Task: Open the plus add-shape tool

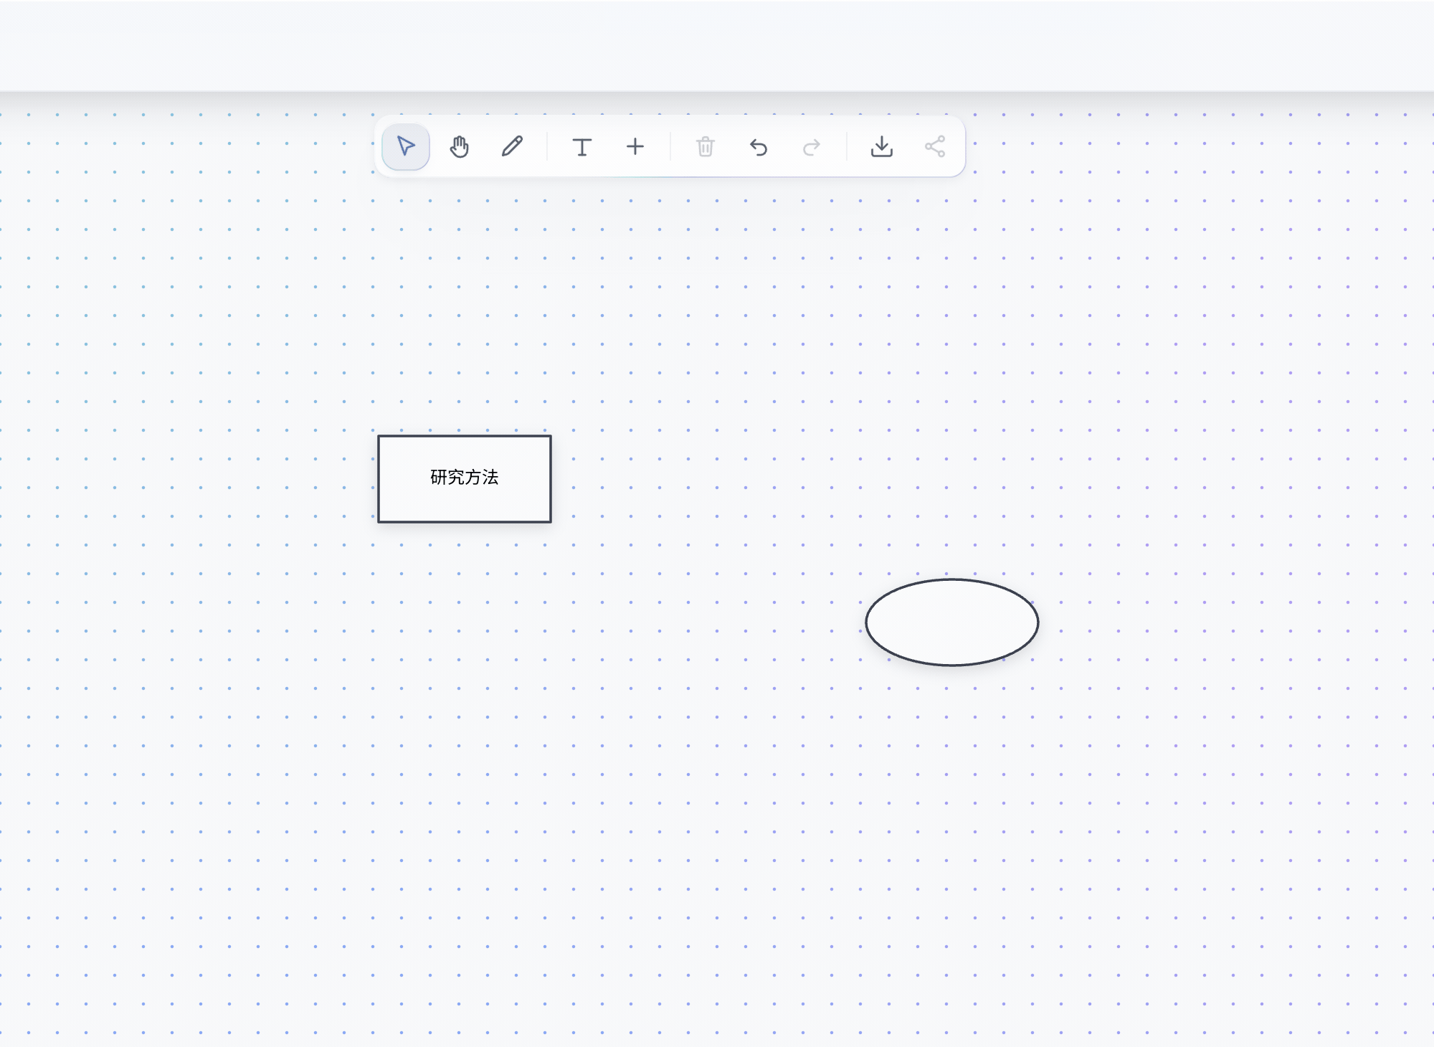Action: 635,147
